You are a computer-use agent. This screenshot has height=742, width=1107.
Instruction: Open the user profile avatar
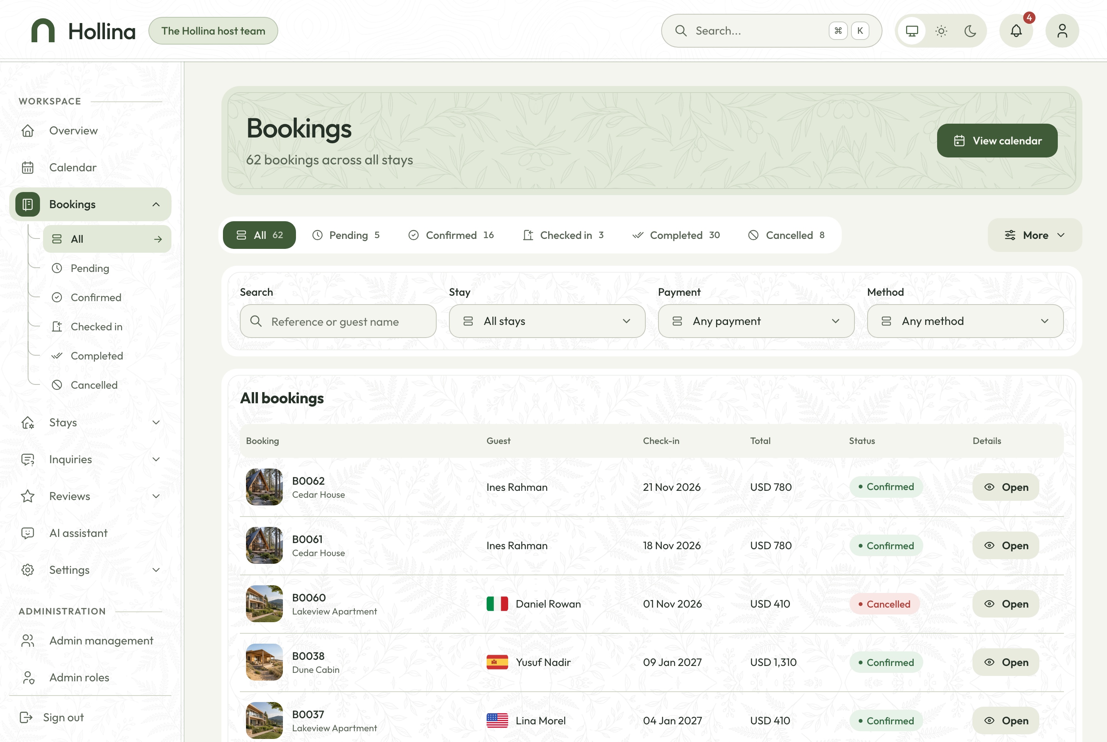point(1062,31)
